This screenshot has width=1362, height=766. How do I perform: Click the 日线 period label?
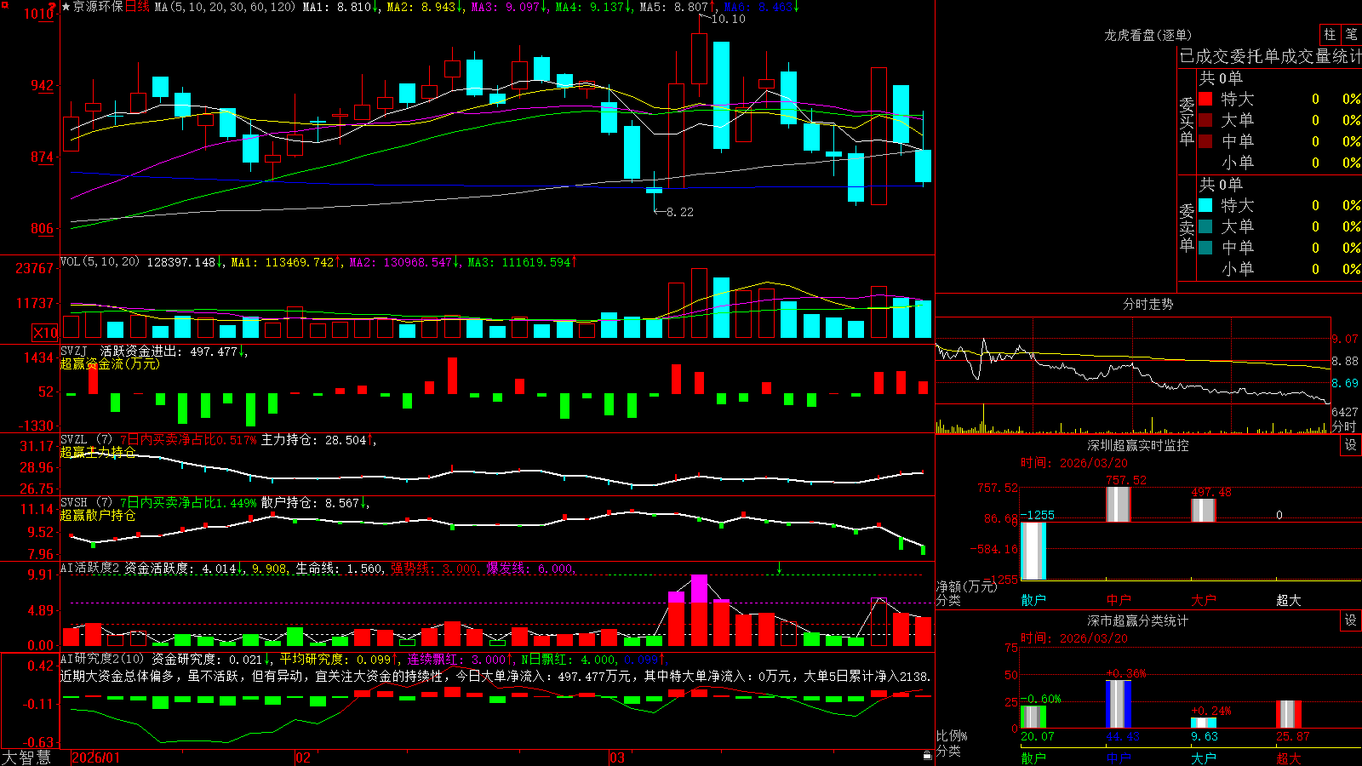pyautogui.click(x=137, y=7)
